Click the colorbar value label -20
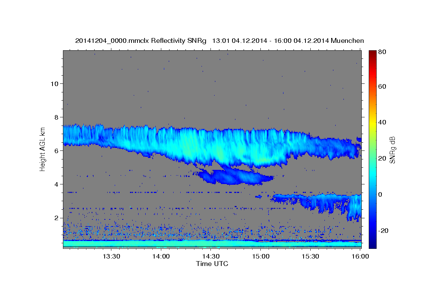447x298 pixels. click(x=383, y=231)
